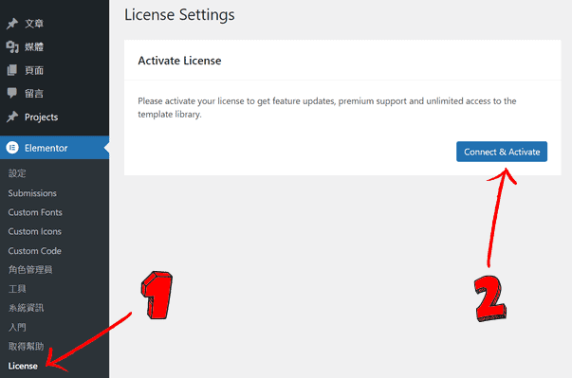Open 取得幫助 submenu

click(x=26, y=347)
